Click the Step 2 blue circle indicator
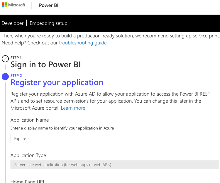220x183 pixels. (5, 77)
